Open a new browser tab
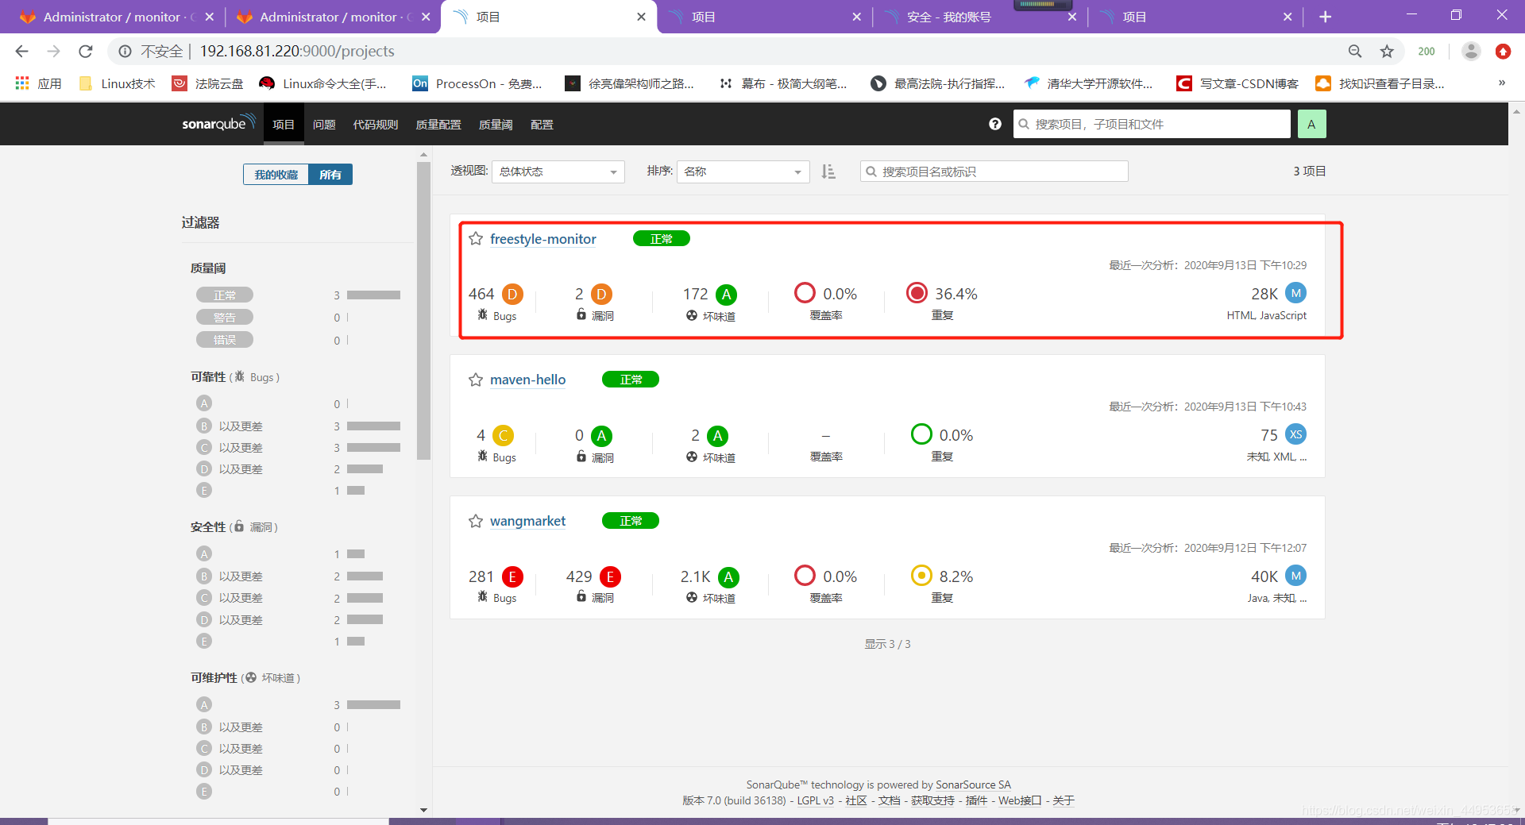 pyautogui.click(x=1325, y=17)
